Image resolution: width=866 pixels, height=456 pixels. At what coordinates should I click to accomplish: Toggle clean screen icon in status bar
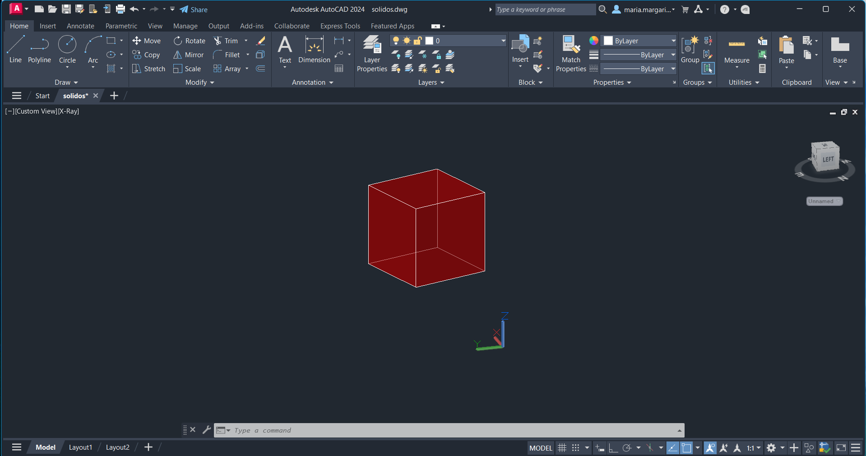point(841,448)
